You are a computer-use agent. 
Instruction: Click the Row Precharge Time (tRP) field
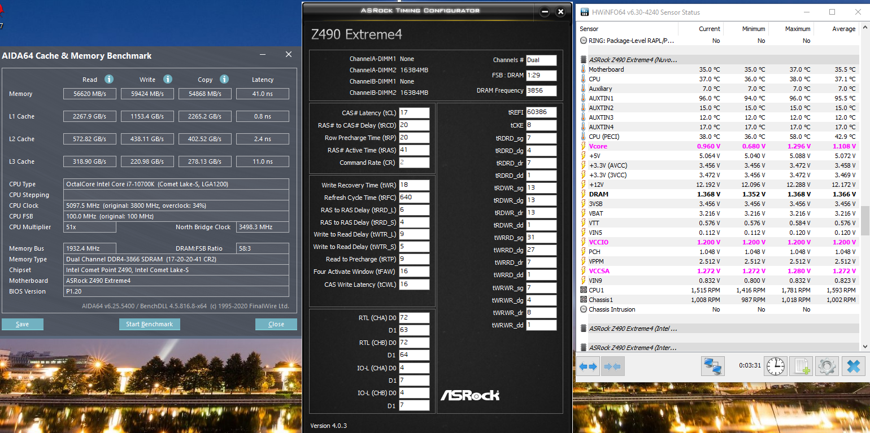tap(414, 138)
